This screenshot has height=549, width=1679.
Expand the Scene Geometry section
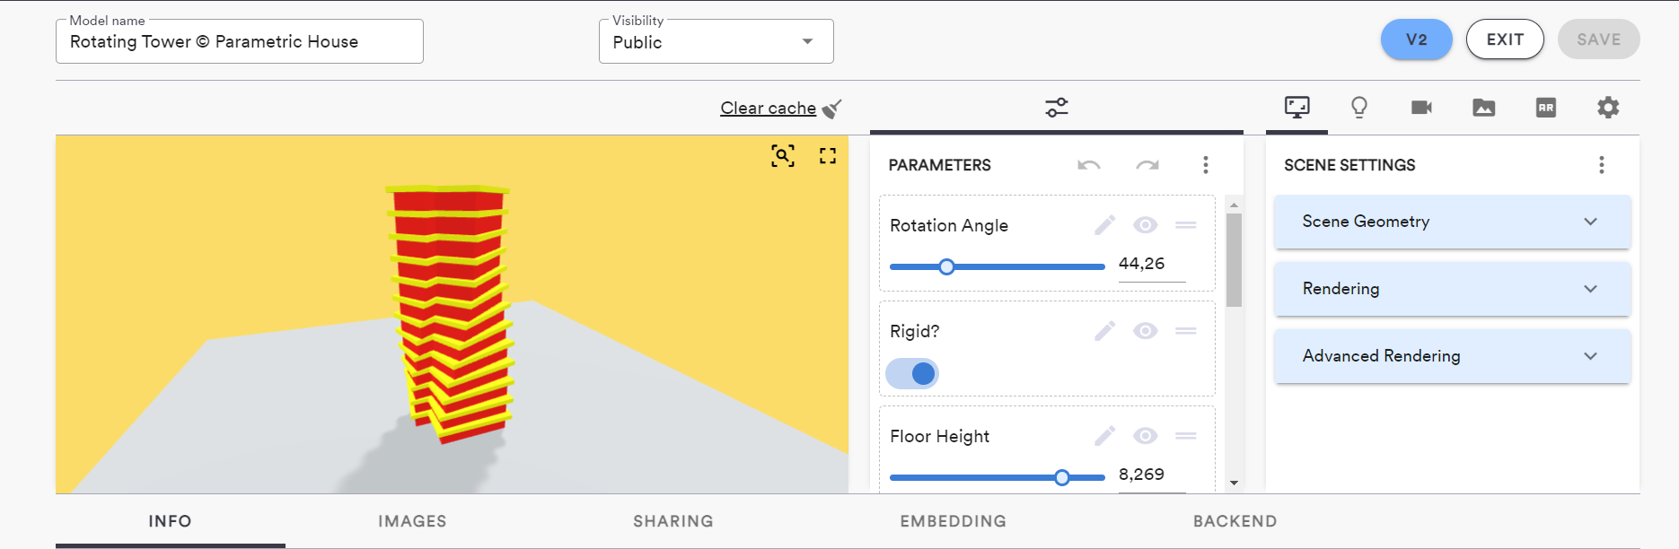coord(1452,222)
